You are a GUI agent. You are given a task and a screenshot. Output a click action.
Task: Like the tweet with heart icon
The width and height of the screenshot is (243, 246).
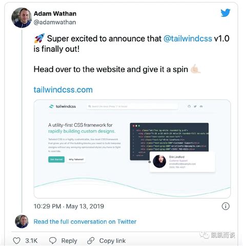pos(16,241)
